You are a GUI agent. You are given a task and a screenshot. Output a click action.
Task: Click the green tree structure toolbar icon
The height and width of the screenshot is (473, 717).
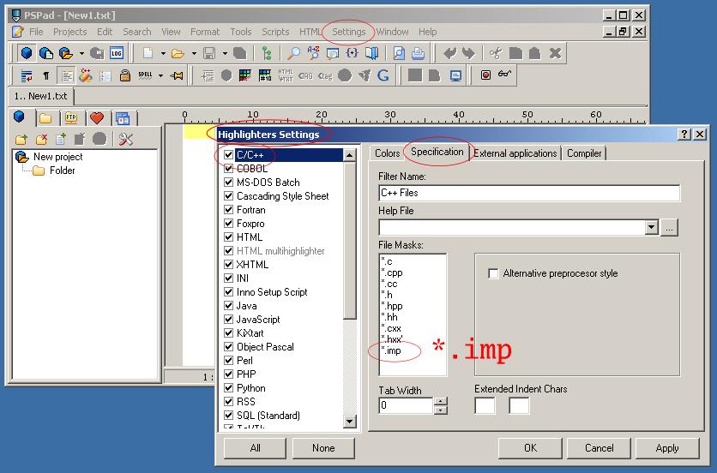tap(267, 53)
